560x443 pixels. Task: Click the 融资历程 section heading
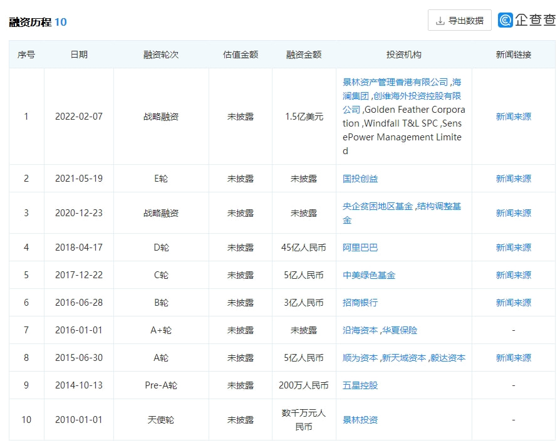pos(30,22)
